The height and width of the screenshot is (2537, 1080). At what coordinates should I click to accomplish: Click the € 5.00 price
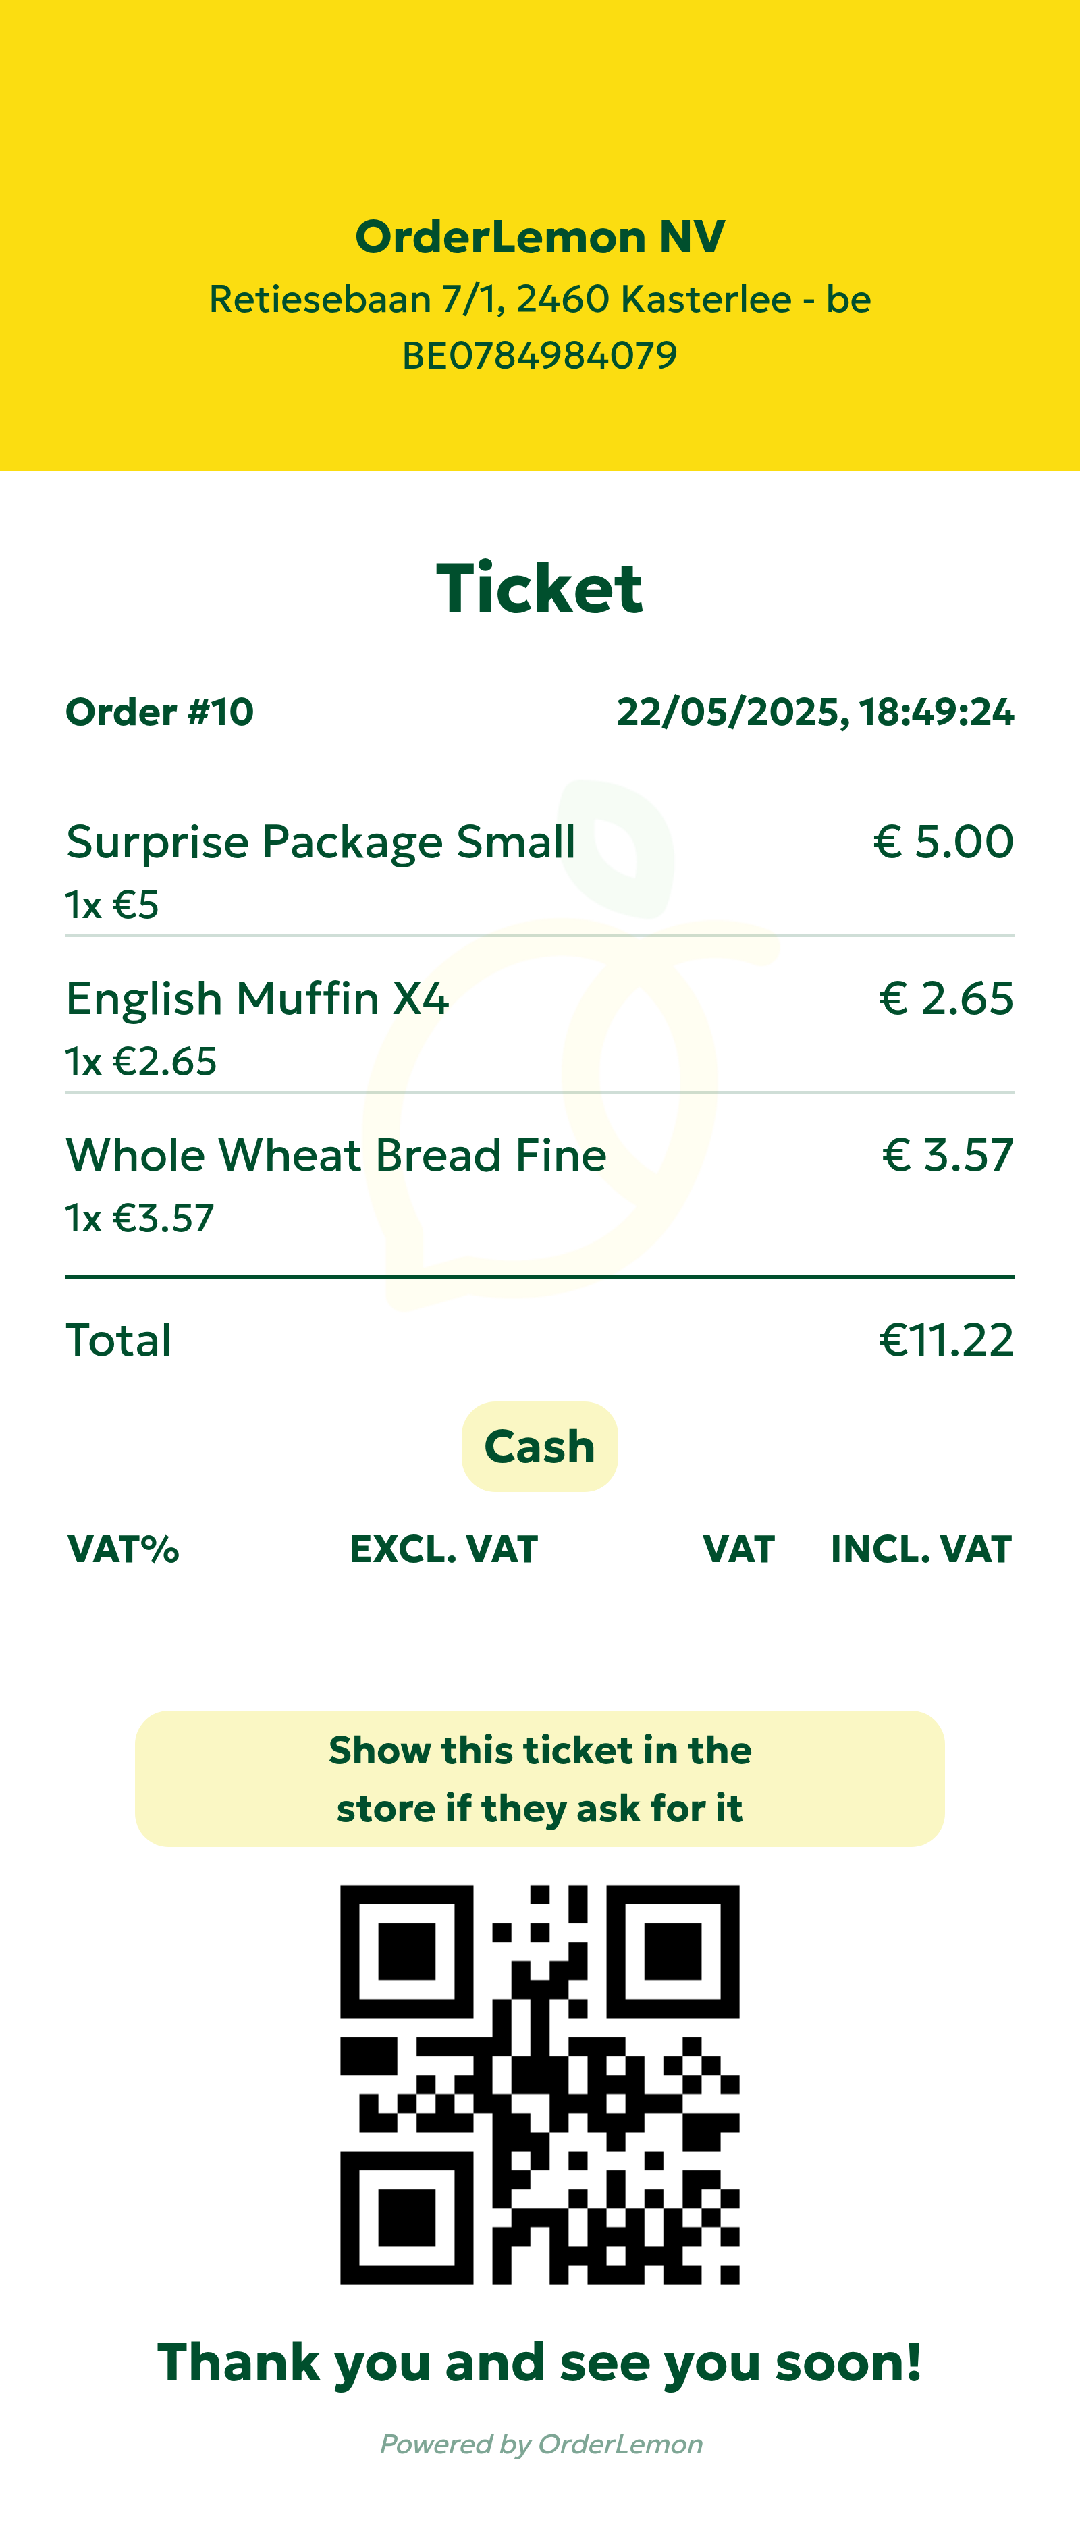click(x=943, y=842)
